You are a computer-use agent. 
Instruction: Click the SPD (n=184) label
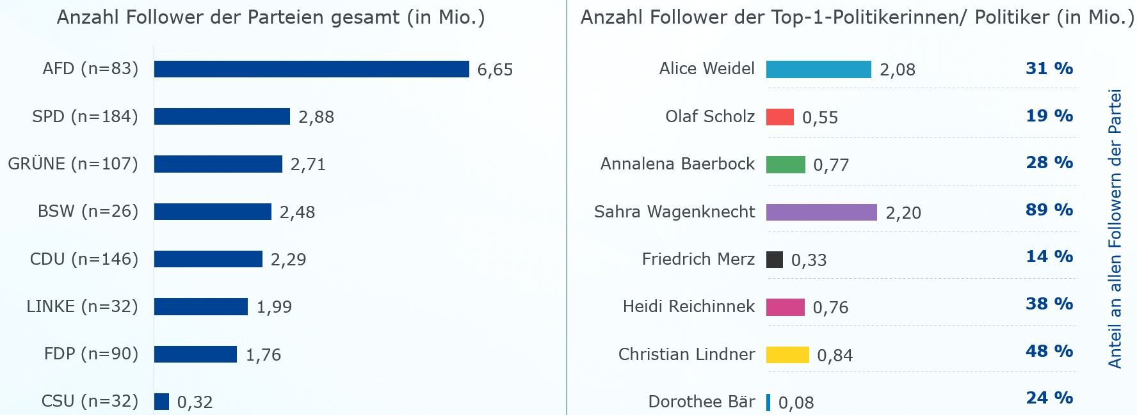pos(85,116)
